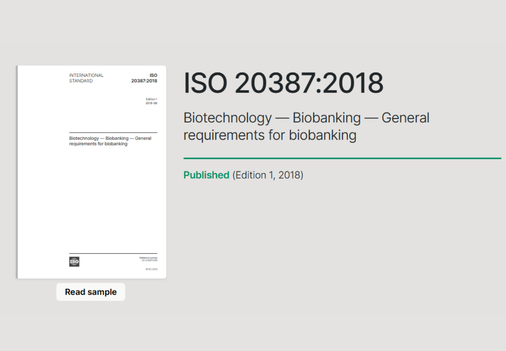Click the green Published status label
Viewport: 506px width, 351px height.
pyautogui.click(x=206, y=175)
